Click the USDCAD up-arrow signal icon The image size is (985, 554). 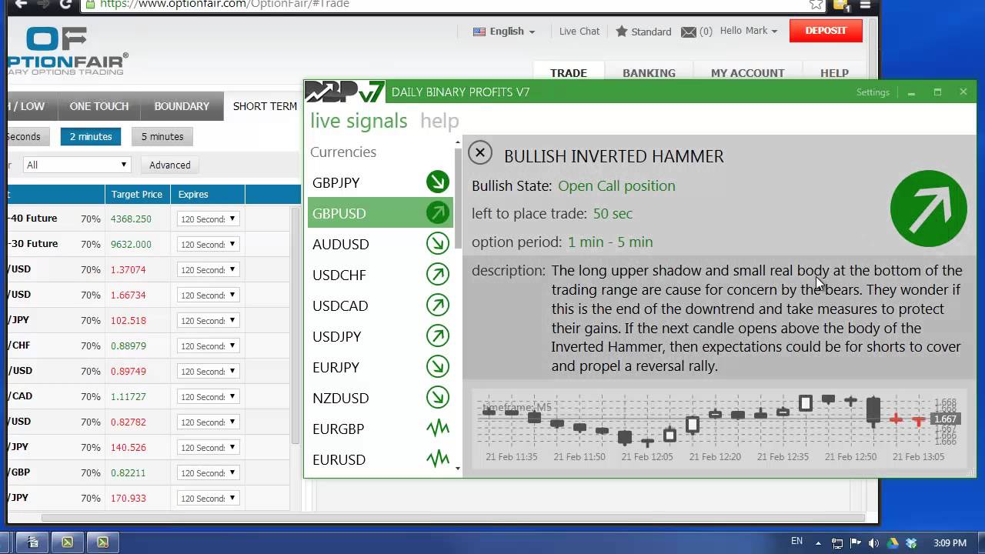click(x=438, y=305)
